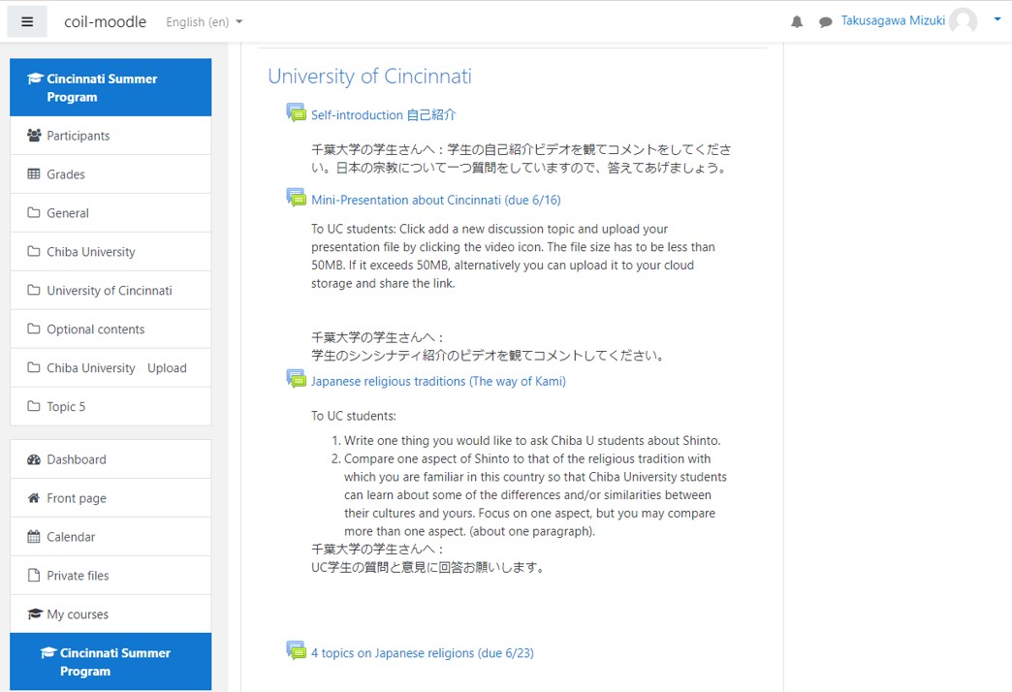
Task: Click forum icon beside Mini-Presentation about Cincinnati
Action: click(297, 198)
